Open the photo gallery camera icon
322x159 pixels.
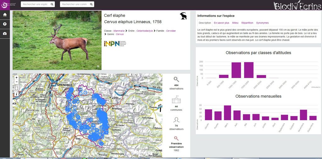5,34
